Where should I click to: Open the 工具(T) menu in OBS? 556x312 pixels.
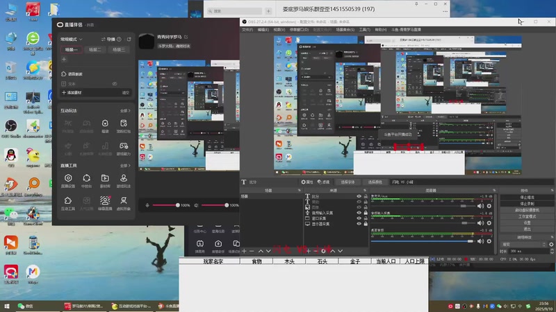(364, 30)
